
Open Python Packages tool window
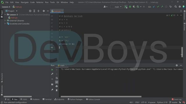coord(75,99)
